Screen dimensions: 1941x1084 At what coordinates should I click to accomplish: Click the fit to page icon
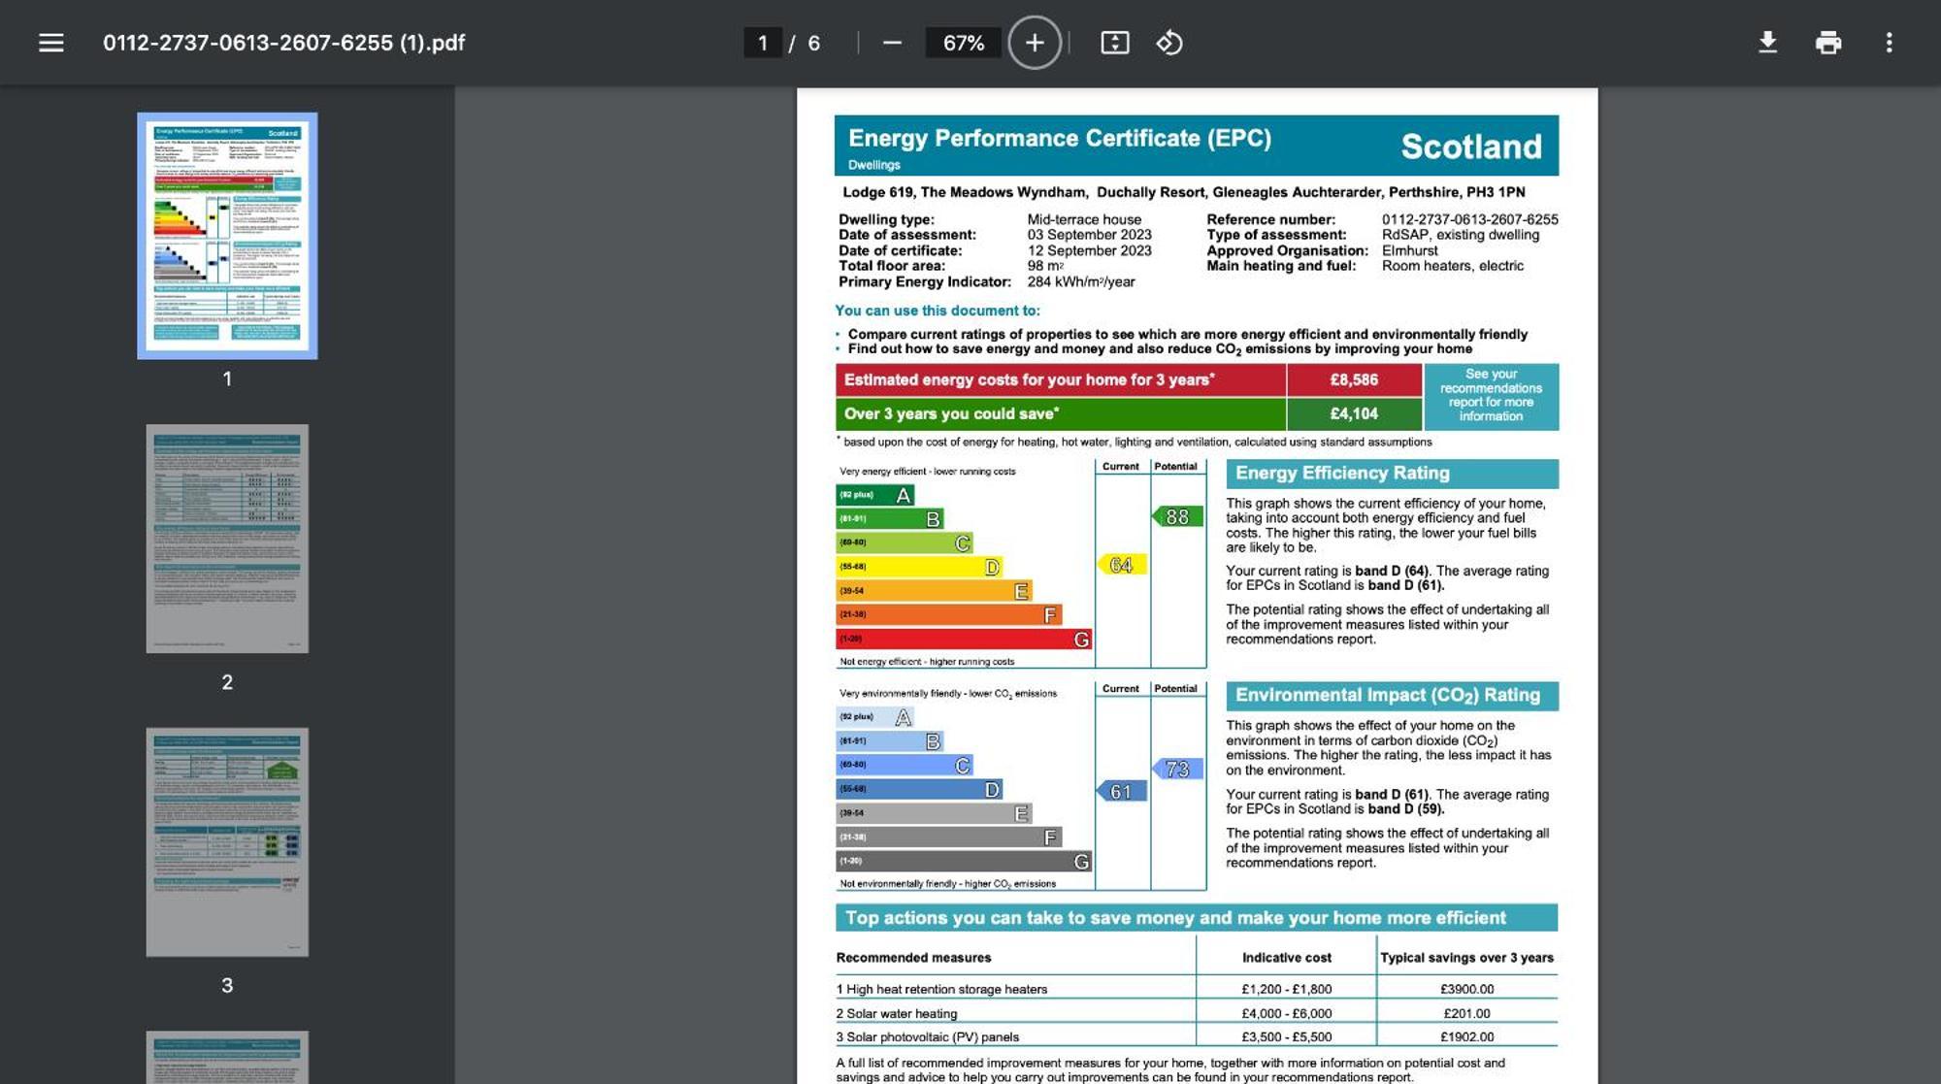[1114, 43]
